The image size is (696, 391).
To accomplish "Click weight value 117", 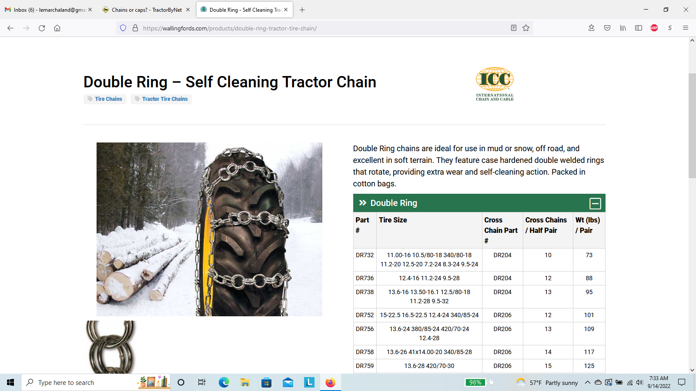I will 589,352.
